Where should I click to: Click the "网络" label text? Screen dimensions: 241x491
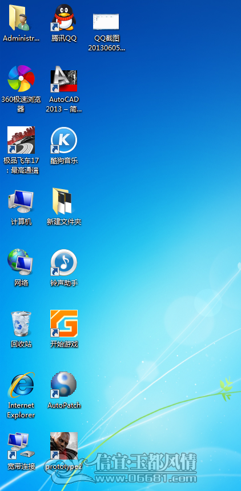21,283
